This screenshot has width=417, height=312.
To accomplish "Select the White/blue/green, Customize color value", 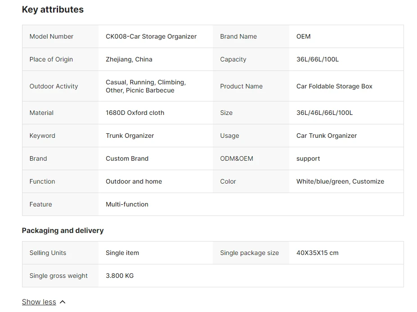I will click(x=340, y=181).
